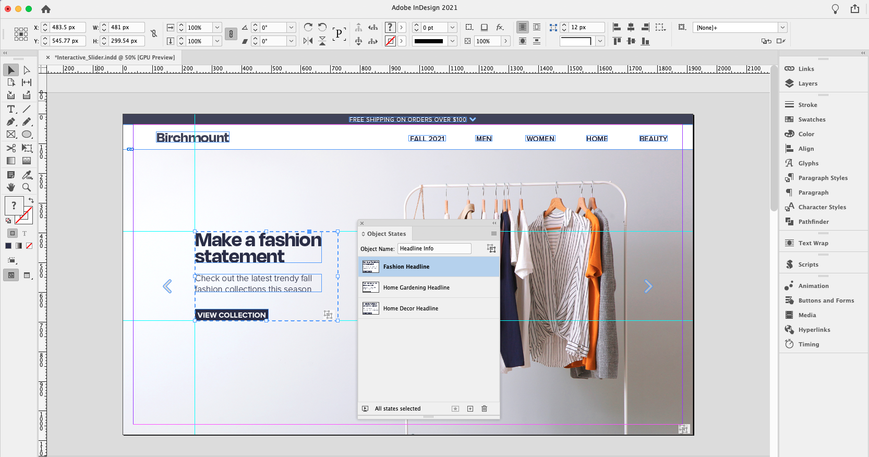
Task: Select the Pen tool
Action: [x=11, y=122]
